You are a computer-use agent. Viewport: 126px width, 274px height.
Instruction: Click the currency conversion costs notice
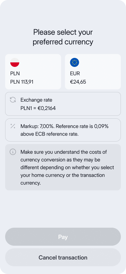(63, 167)
